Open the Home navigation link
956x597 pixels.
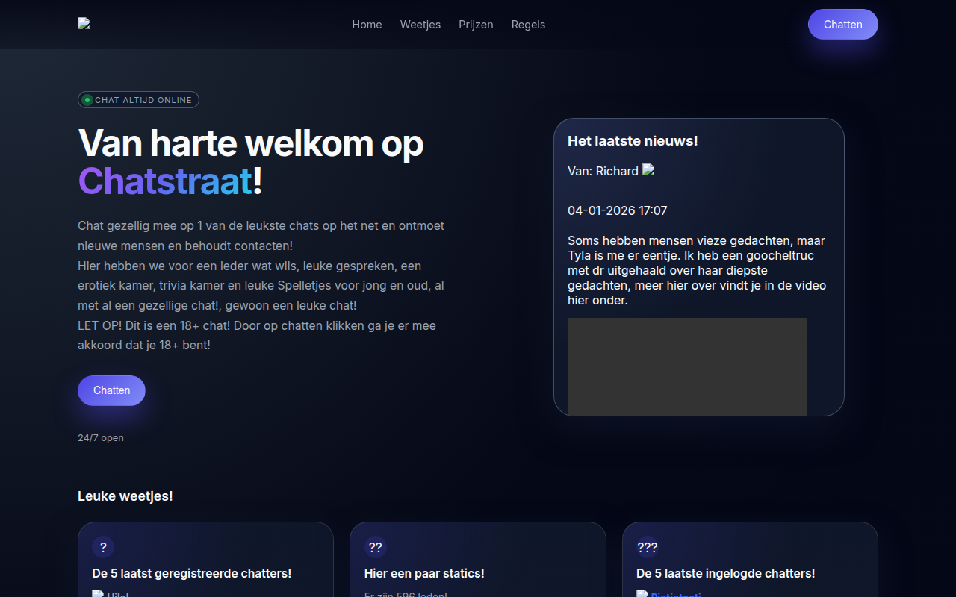tap(367, 25)
